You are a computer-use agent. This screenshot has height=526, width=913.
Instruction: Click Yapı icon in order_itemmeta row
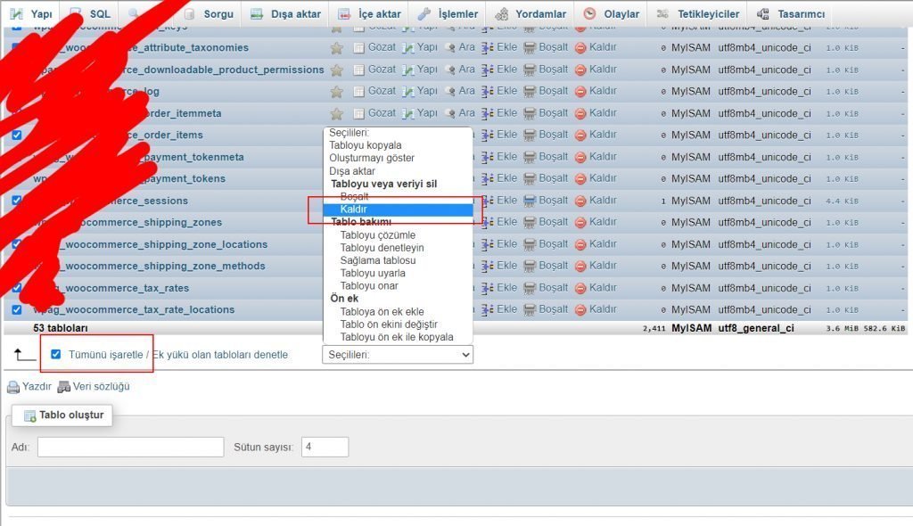(x=409, y=113)
